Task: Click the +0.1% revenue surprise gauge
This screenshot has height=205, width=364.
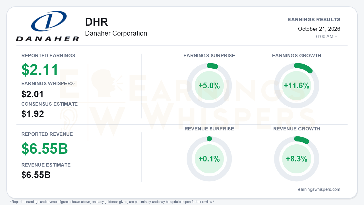Action: [209, 159]
